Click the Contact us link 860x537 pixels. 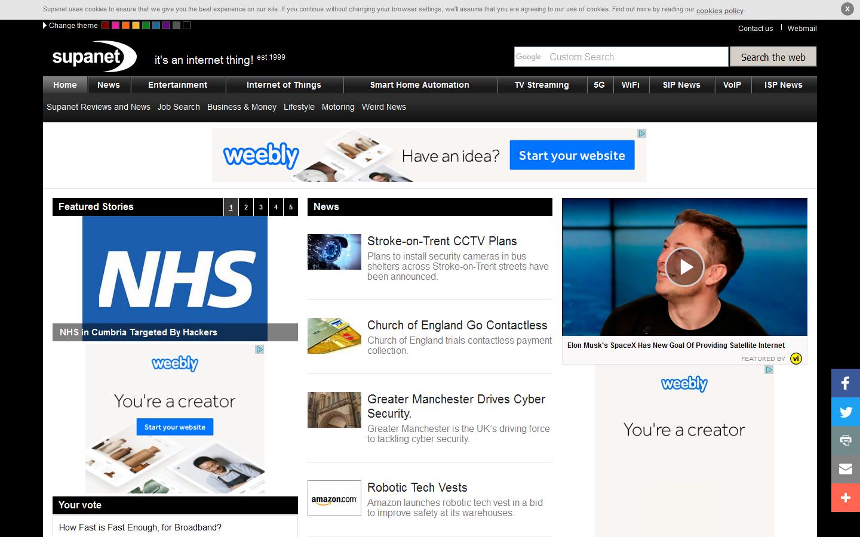755,28
